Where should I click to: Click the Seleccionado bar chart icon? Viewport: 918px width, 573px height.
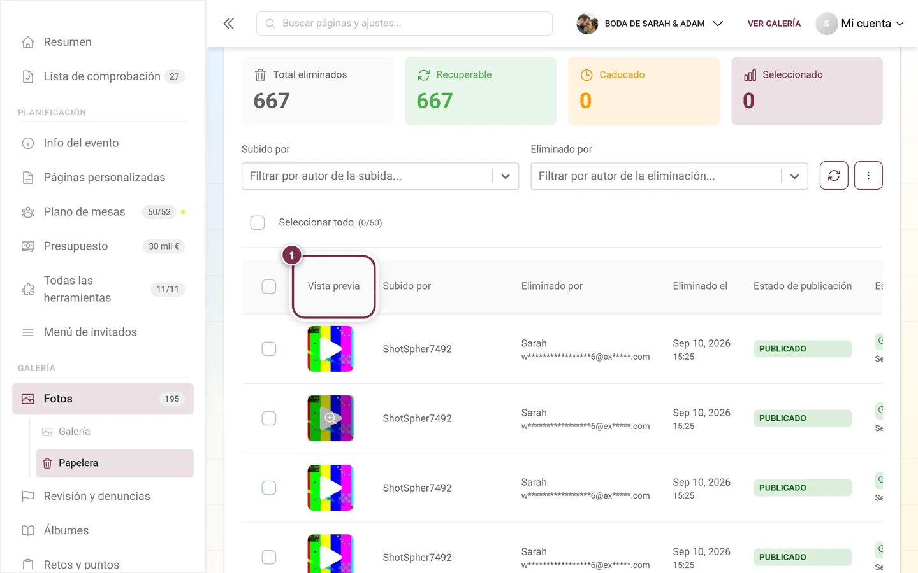(x=750, y=75)
